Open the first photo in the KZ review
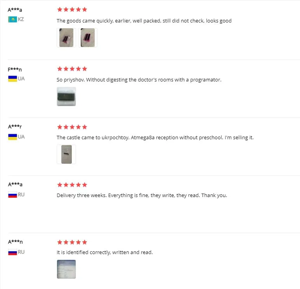The width and height of the screenshot is (300, 289). tap(66, 38)
